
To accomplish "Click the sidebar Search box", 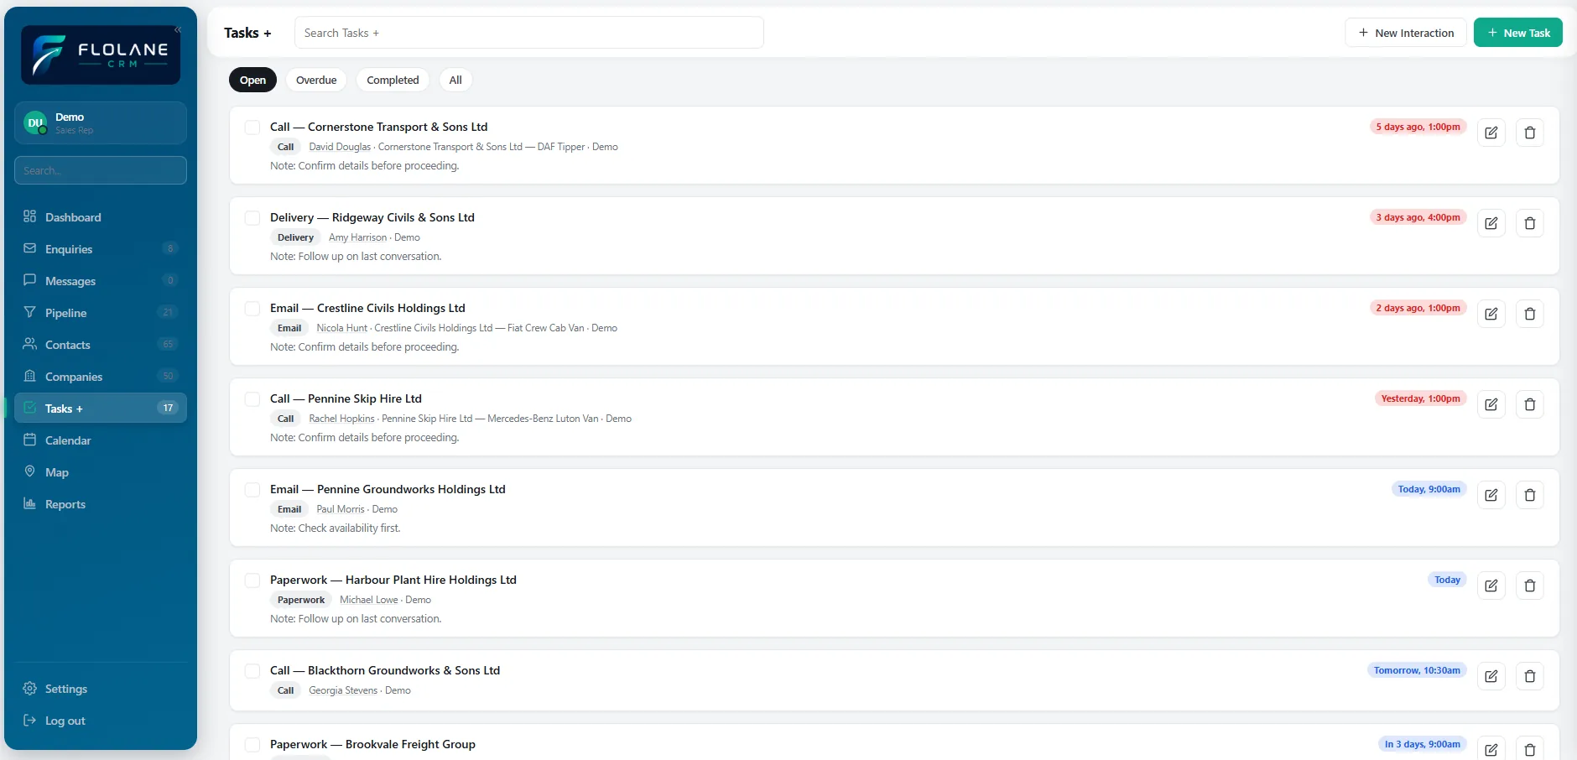I will [101, 170].
